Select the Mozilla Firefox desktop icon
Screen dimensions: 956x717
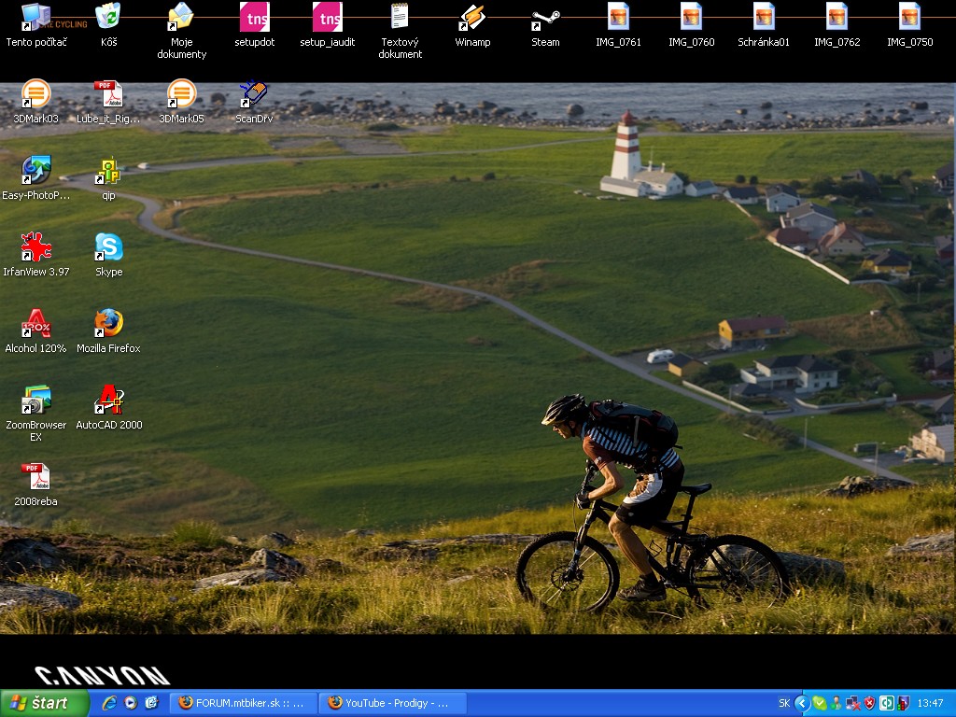(108, 324)
